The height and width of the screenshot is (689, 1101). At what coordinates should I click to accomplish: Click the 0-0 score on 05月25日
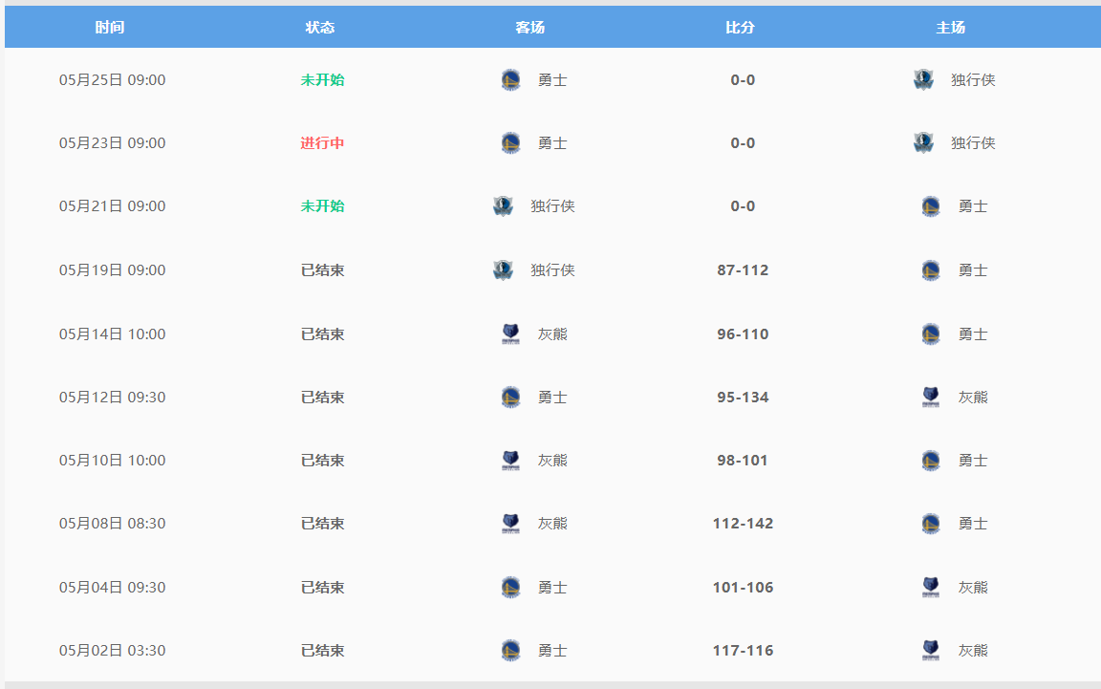point(743,80)
